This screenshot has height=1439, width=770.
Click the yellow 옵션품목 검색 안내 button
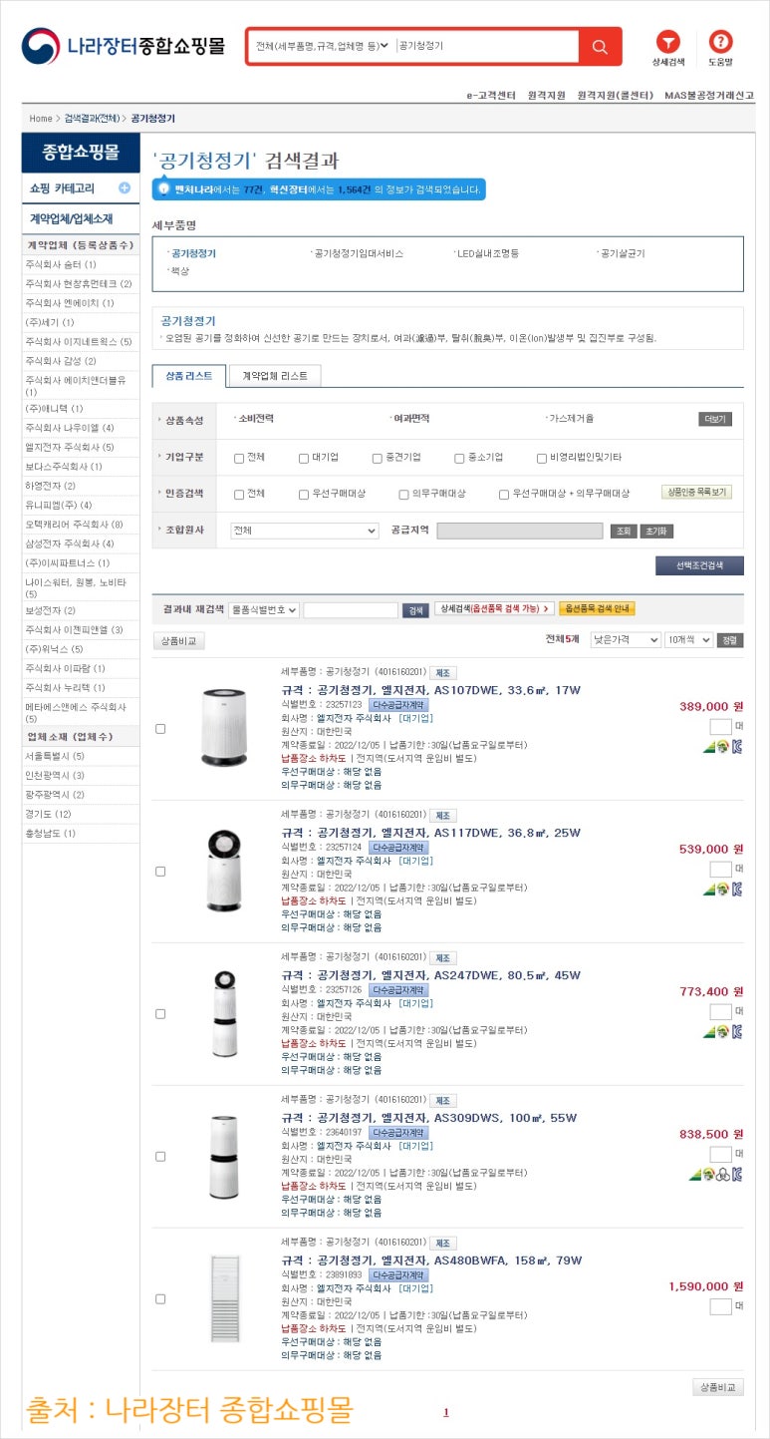pos(597,608)
